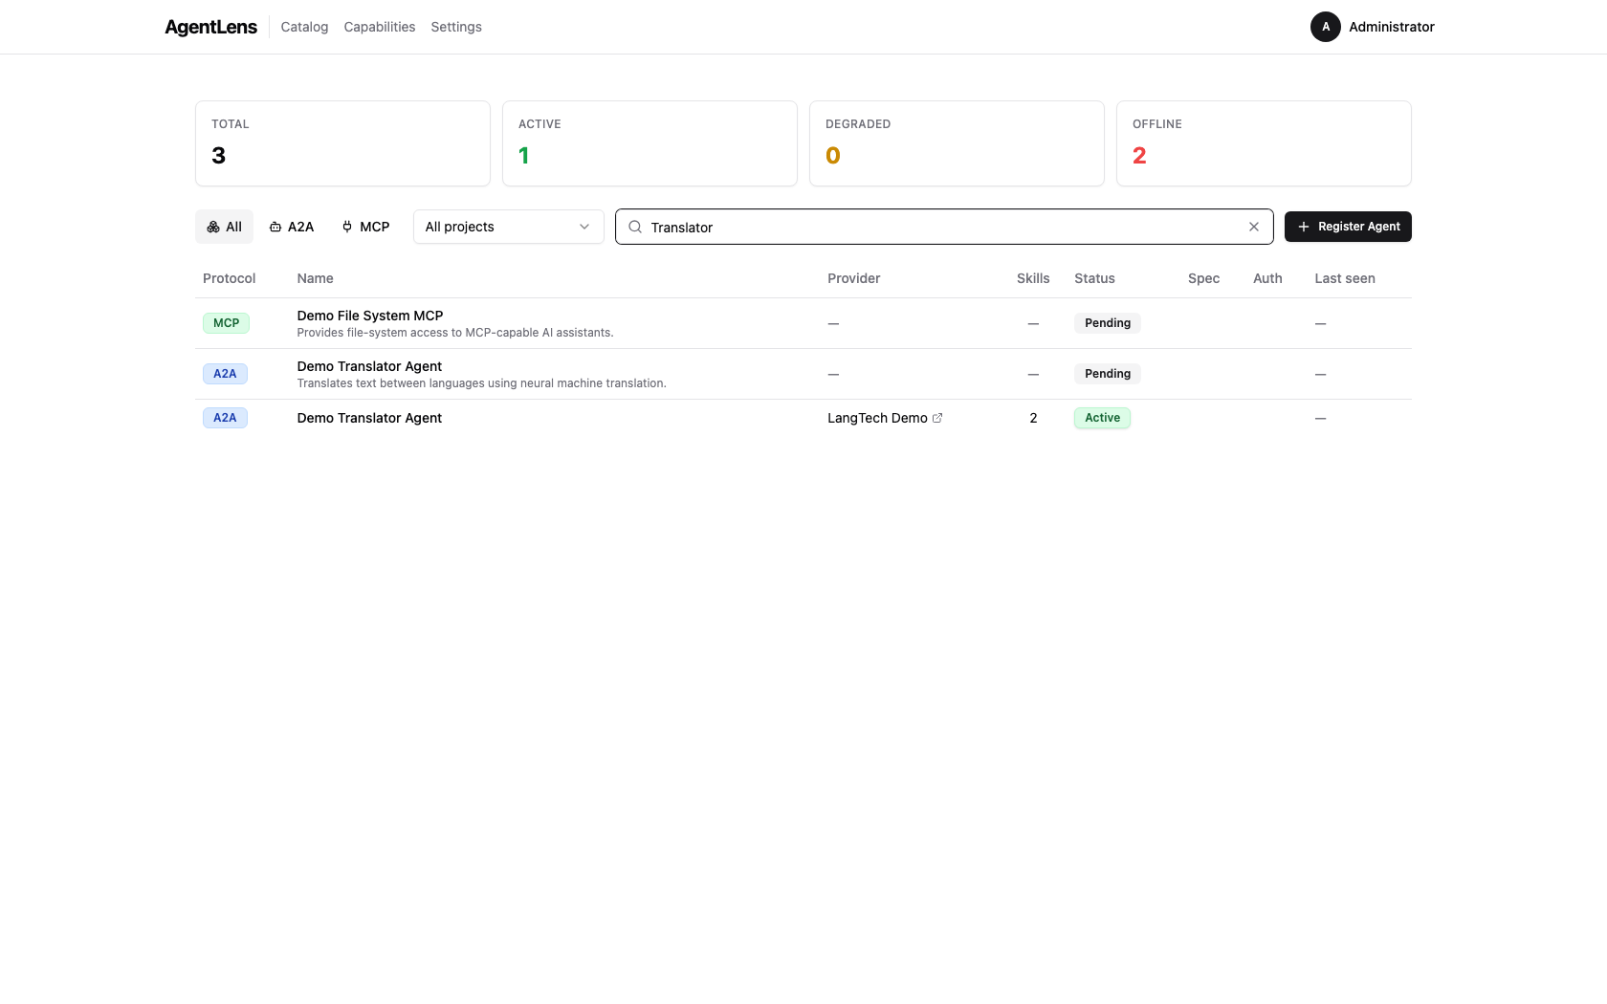1607x1004 pixels.
Task: Click the chevron on the projects selector
Action: coord(583,227)
